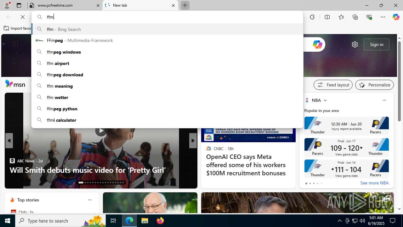Select the ffm wetter suggestion
This screenshot has width=403, height=227.
tap(167, 97)
